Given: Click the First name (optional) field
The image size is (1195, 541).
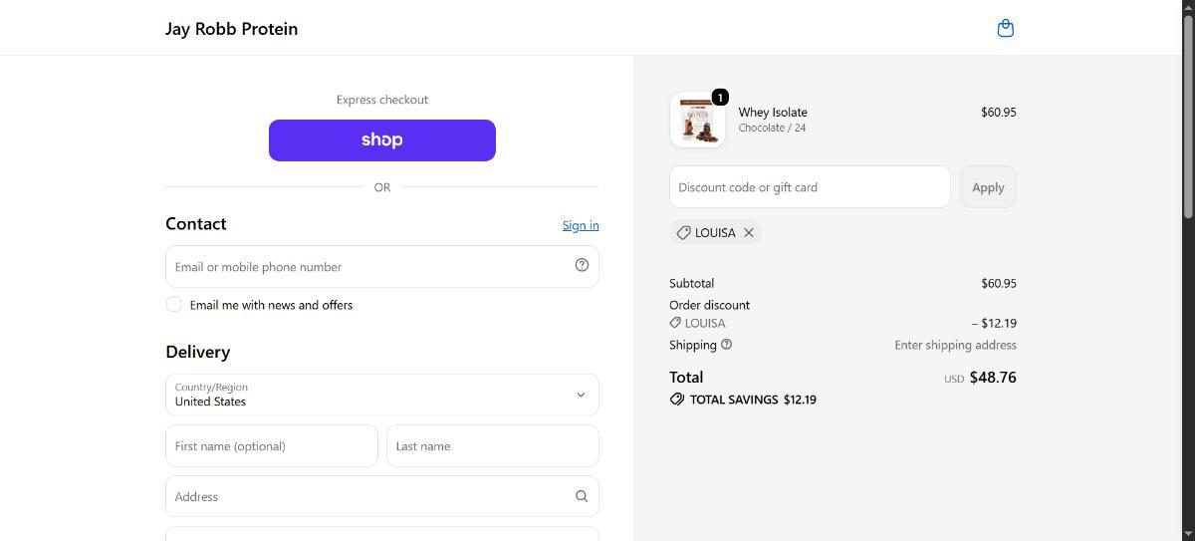Looking at the screenshot, I should click(x=272, y=446).
